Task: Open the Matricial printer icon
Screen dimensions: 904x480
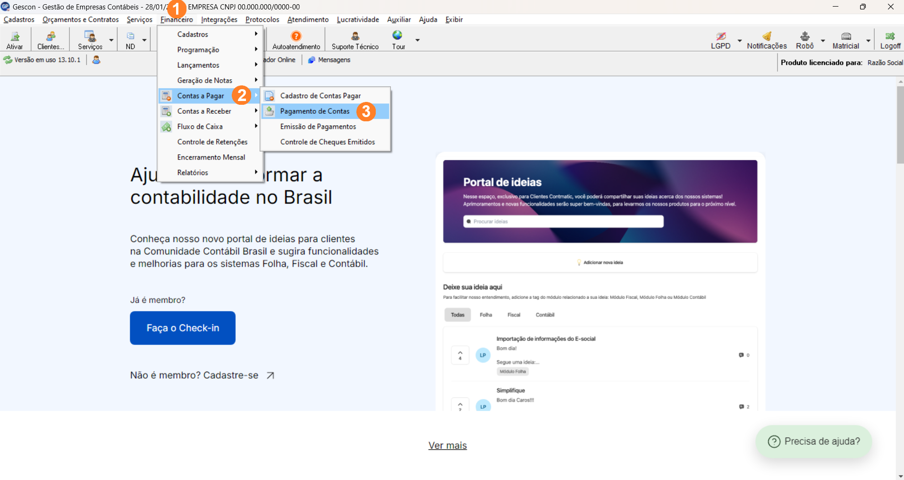Action: click(x=846, y=36)
